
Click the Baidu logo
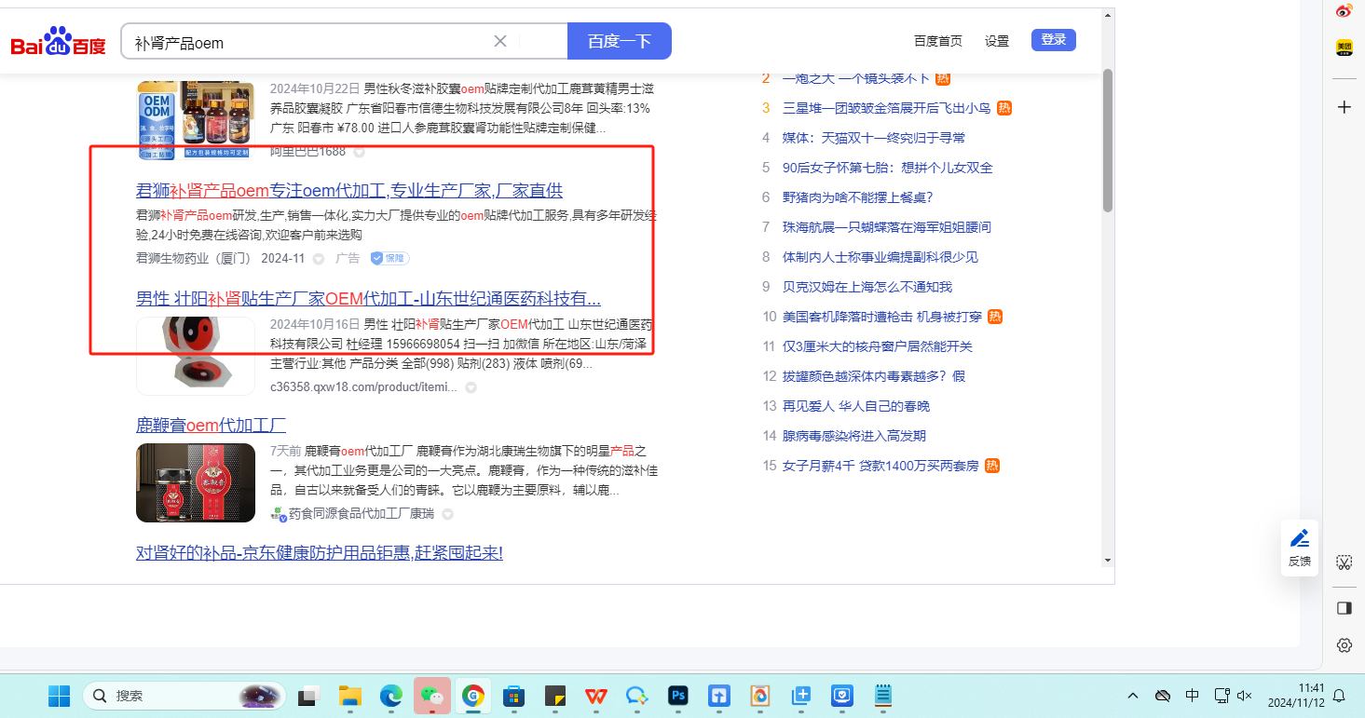pyautogui.click(x=58, y=42)
